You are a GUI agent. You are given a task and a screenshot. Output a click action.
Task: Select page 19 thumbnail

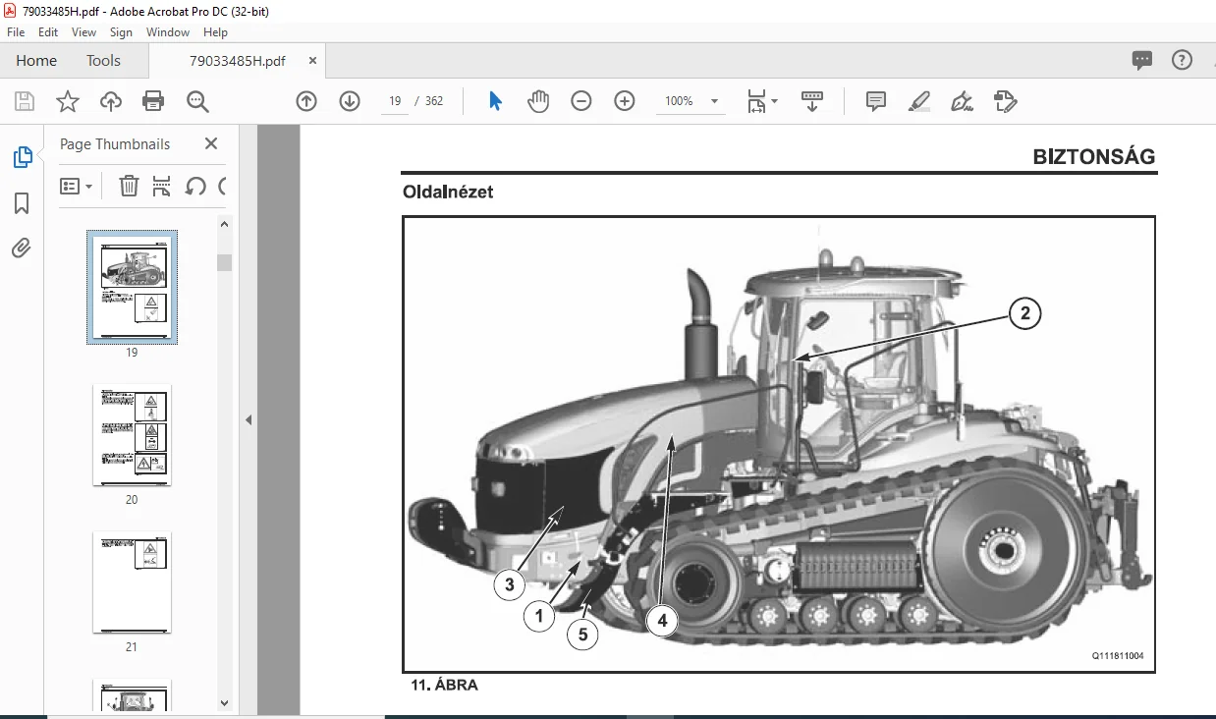click(133, 287)
